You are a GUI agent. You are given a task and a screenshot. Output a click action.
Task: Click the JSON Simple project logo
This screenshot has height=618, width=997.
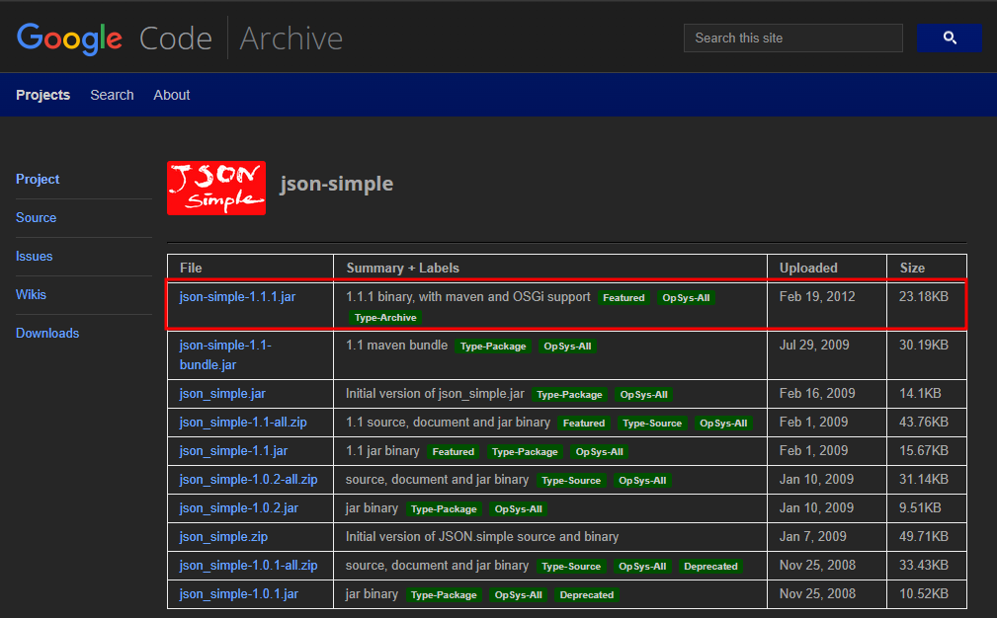(215, 187)
